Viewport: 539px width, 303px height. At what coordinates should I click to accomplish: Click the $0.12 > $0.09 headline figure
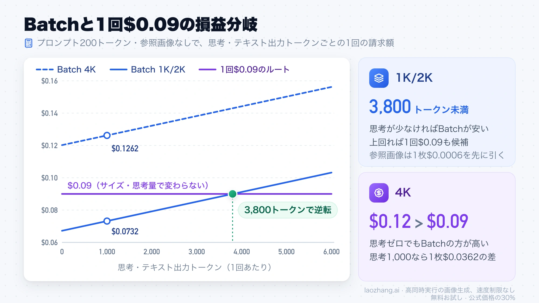[419, 221]
